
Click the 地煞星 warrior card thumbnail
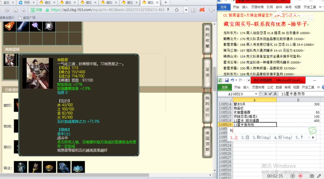(x=10, y=60)
